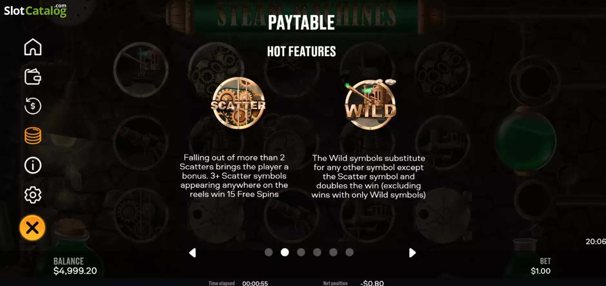Select the orange coin stack paytable icon
This screenshot has height=286, width=606.
[x=33, y=136]
